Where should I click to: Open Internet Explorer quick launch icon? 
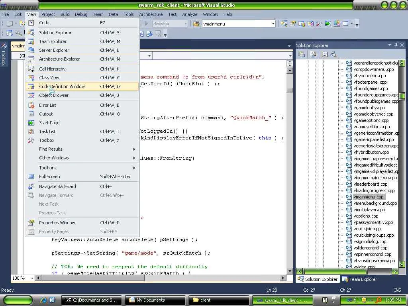coord(44,300)
